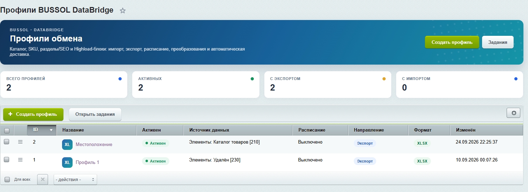The width and height of the screenshot is (528, 192).
Task: Click Всего профилей stat card
Action: 63,85
